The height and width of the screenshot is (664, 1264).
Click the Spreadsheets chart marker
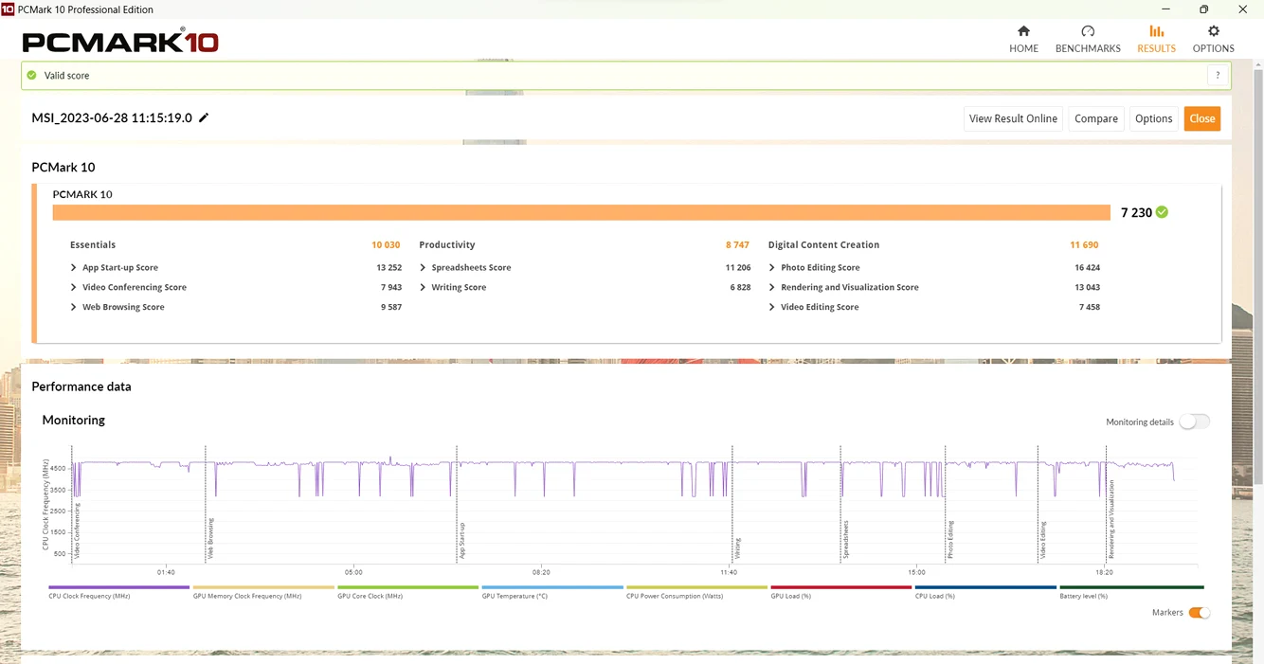click(845, 538)
